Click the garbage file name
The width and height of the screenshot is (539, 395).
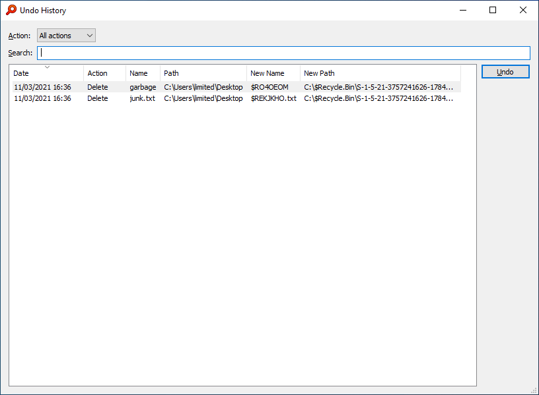tap(143, 87)
